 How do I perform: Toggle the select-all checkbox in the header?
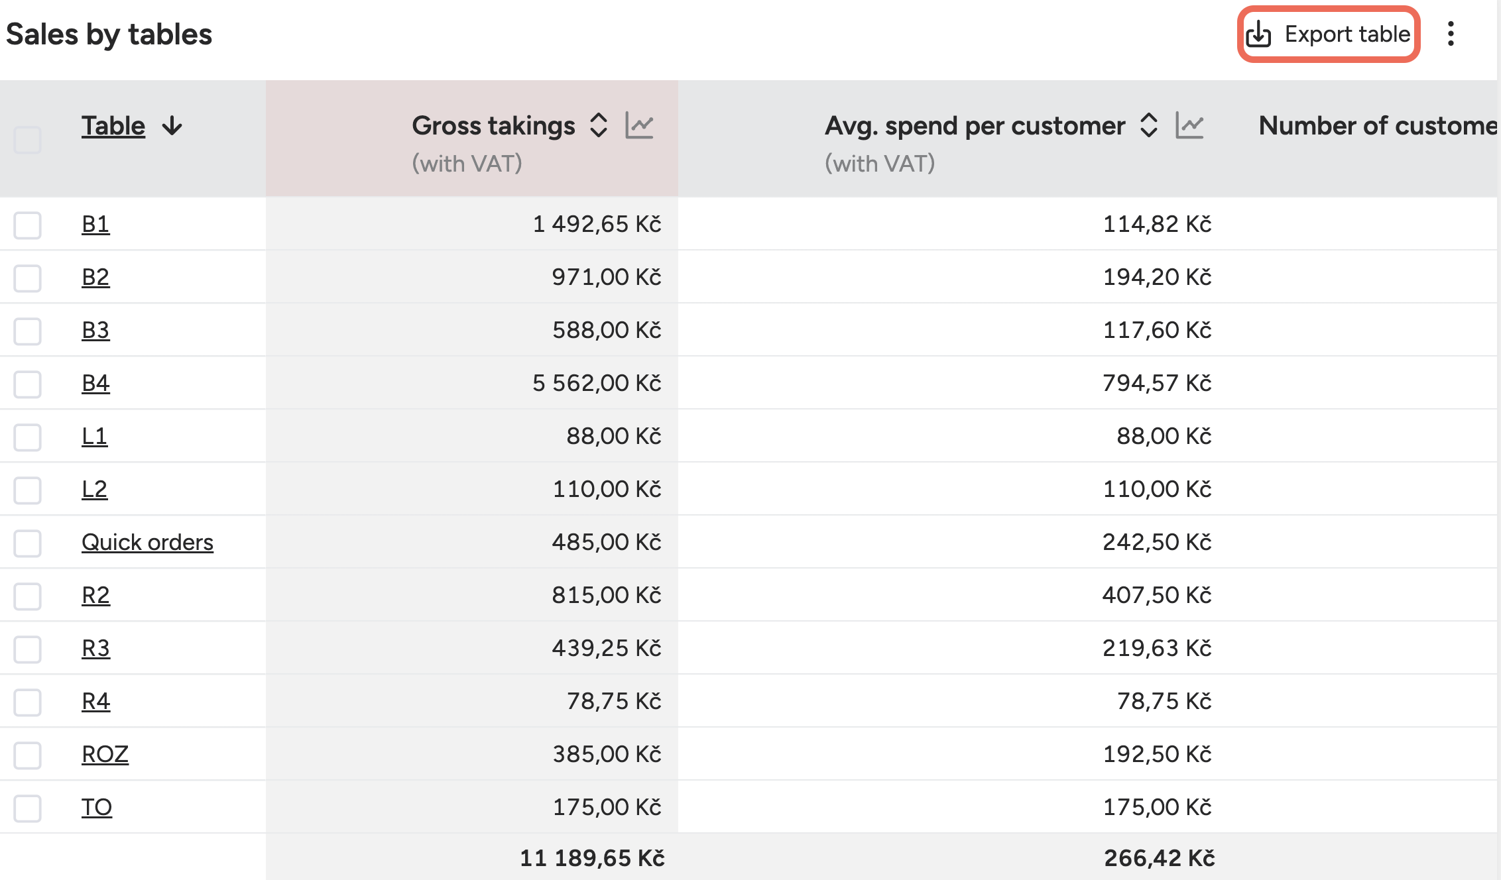pos(28,140)
